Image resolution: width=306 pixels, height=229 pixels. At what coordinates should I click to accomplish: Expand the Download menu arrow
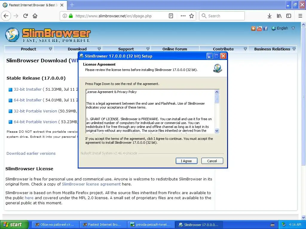tap(99, 49)
